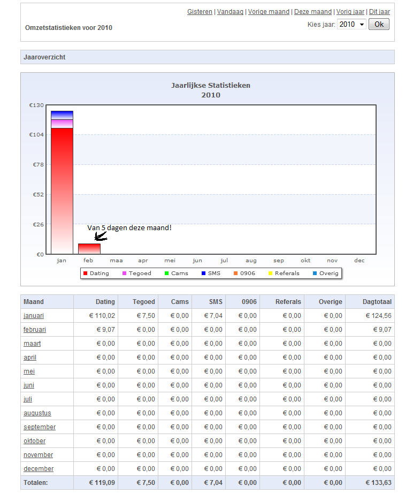Go to Deze maand statistics
Image resolution: width=413 pixels, height=494 pixels.
tap(313, 12)
